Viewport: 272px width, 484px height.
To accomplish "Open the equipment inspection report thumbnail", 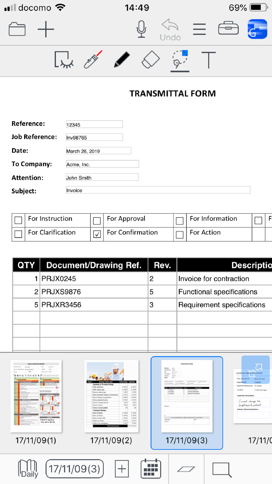I will pos(253,396).
